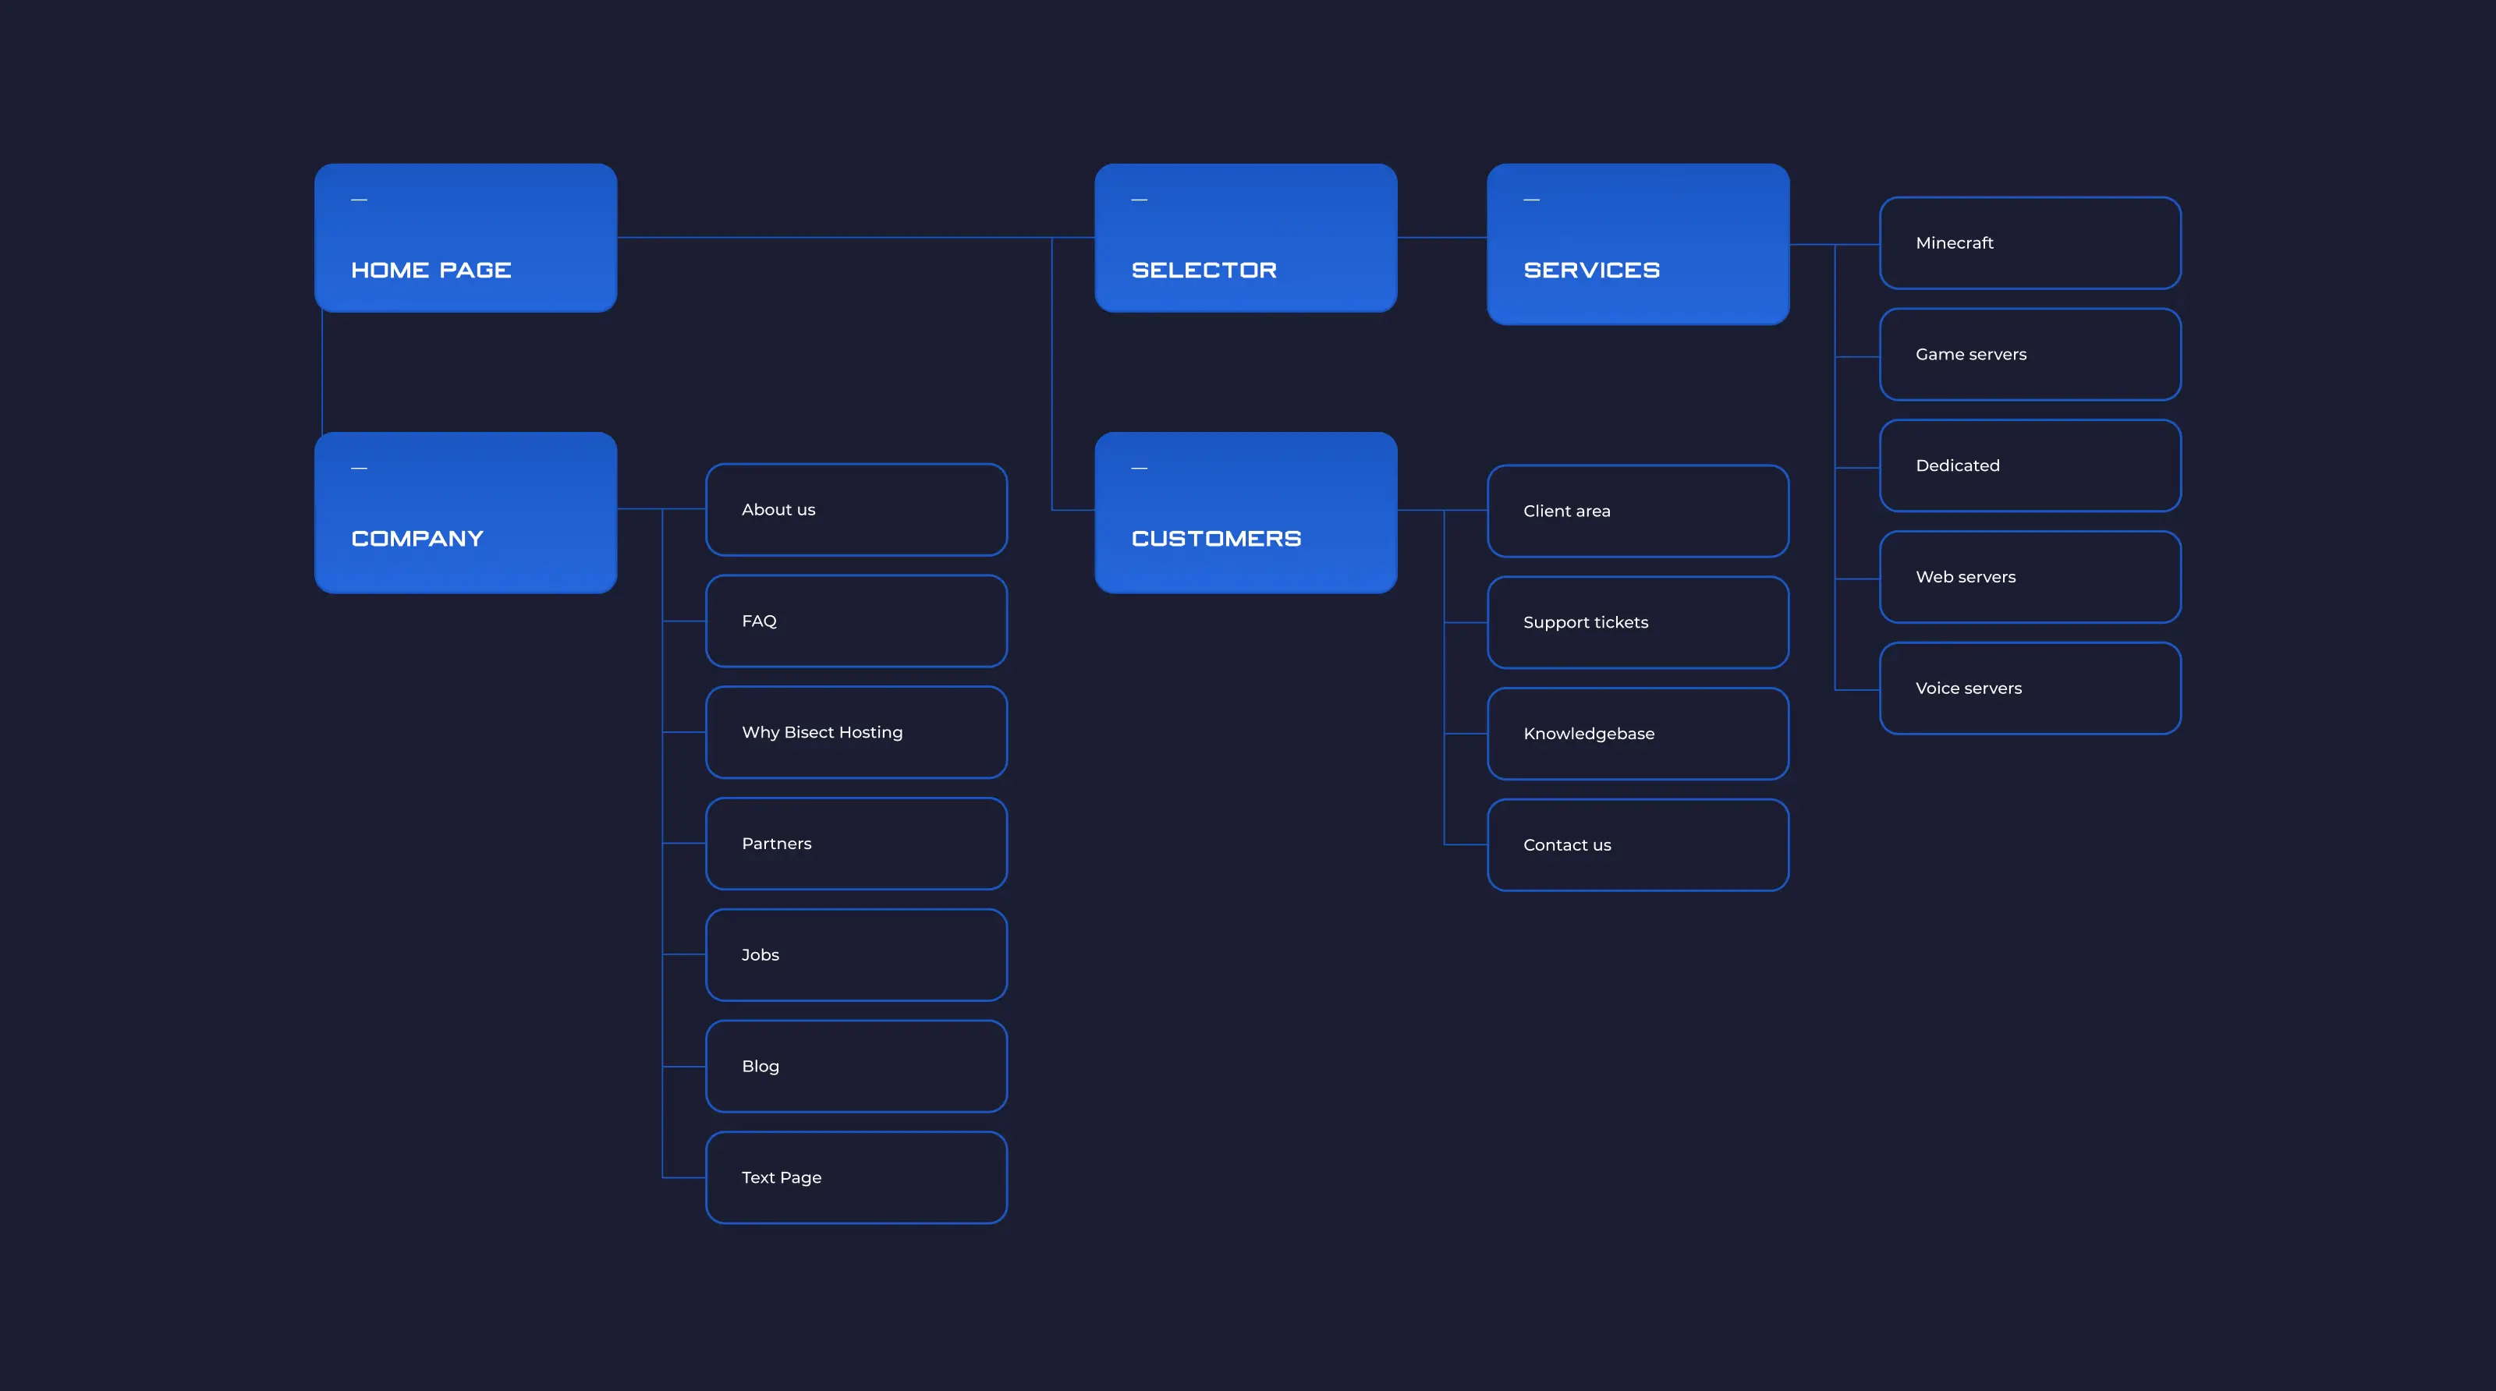Select the CUSTOMERS section block
Screen dimensions: 2496x1391
(1245, 512)
